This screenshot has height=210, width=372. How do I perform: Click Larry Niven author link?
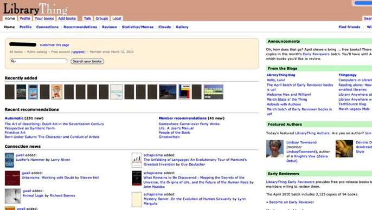[x=61, y=160]
